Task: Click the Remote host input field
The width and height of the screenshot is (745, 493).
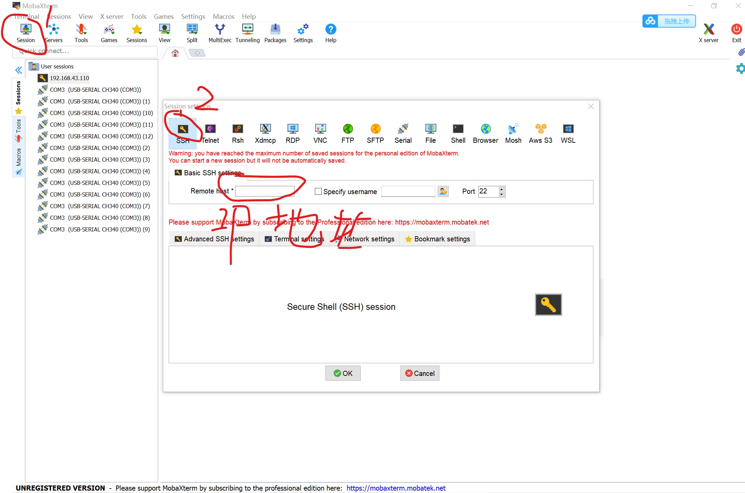Action: click(x=265, y=191)
